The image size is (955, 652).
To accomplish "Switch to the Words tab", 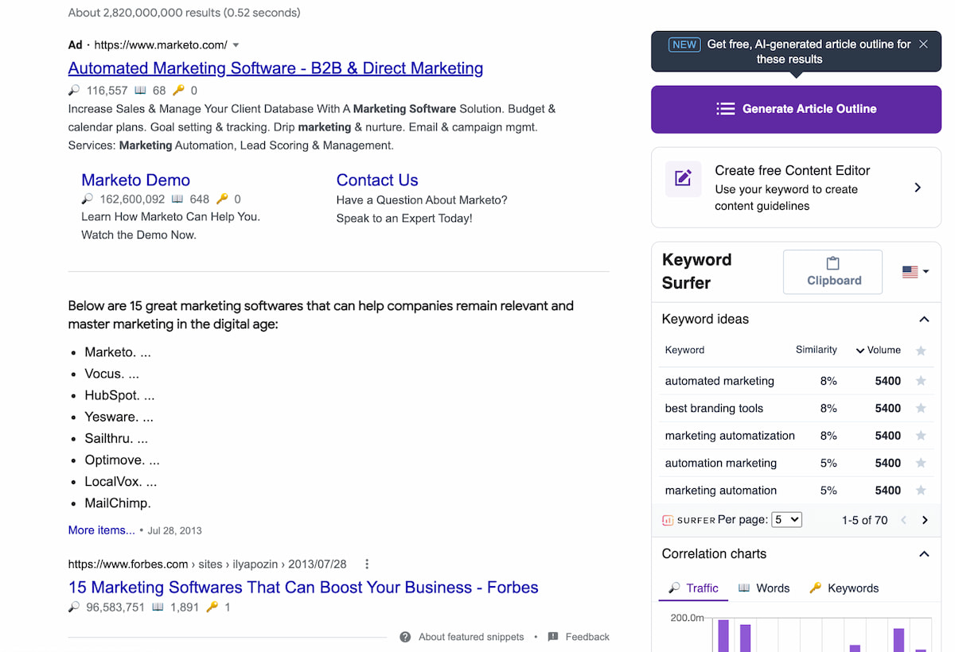I will point(762,588).
